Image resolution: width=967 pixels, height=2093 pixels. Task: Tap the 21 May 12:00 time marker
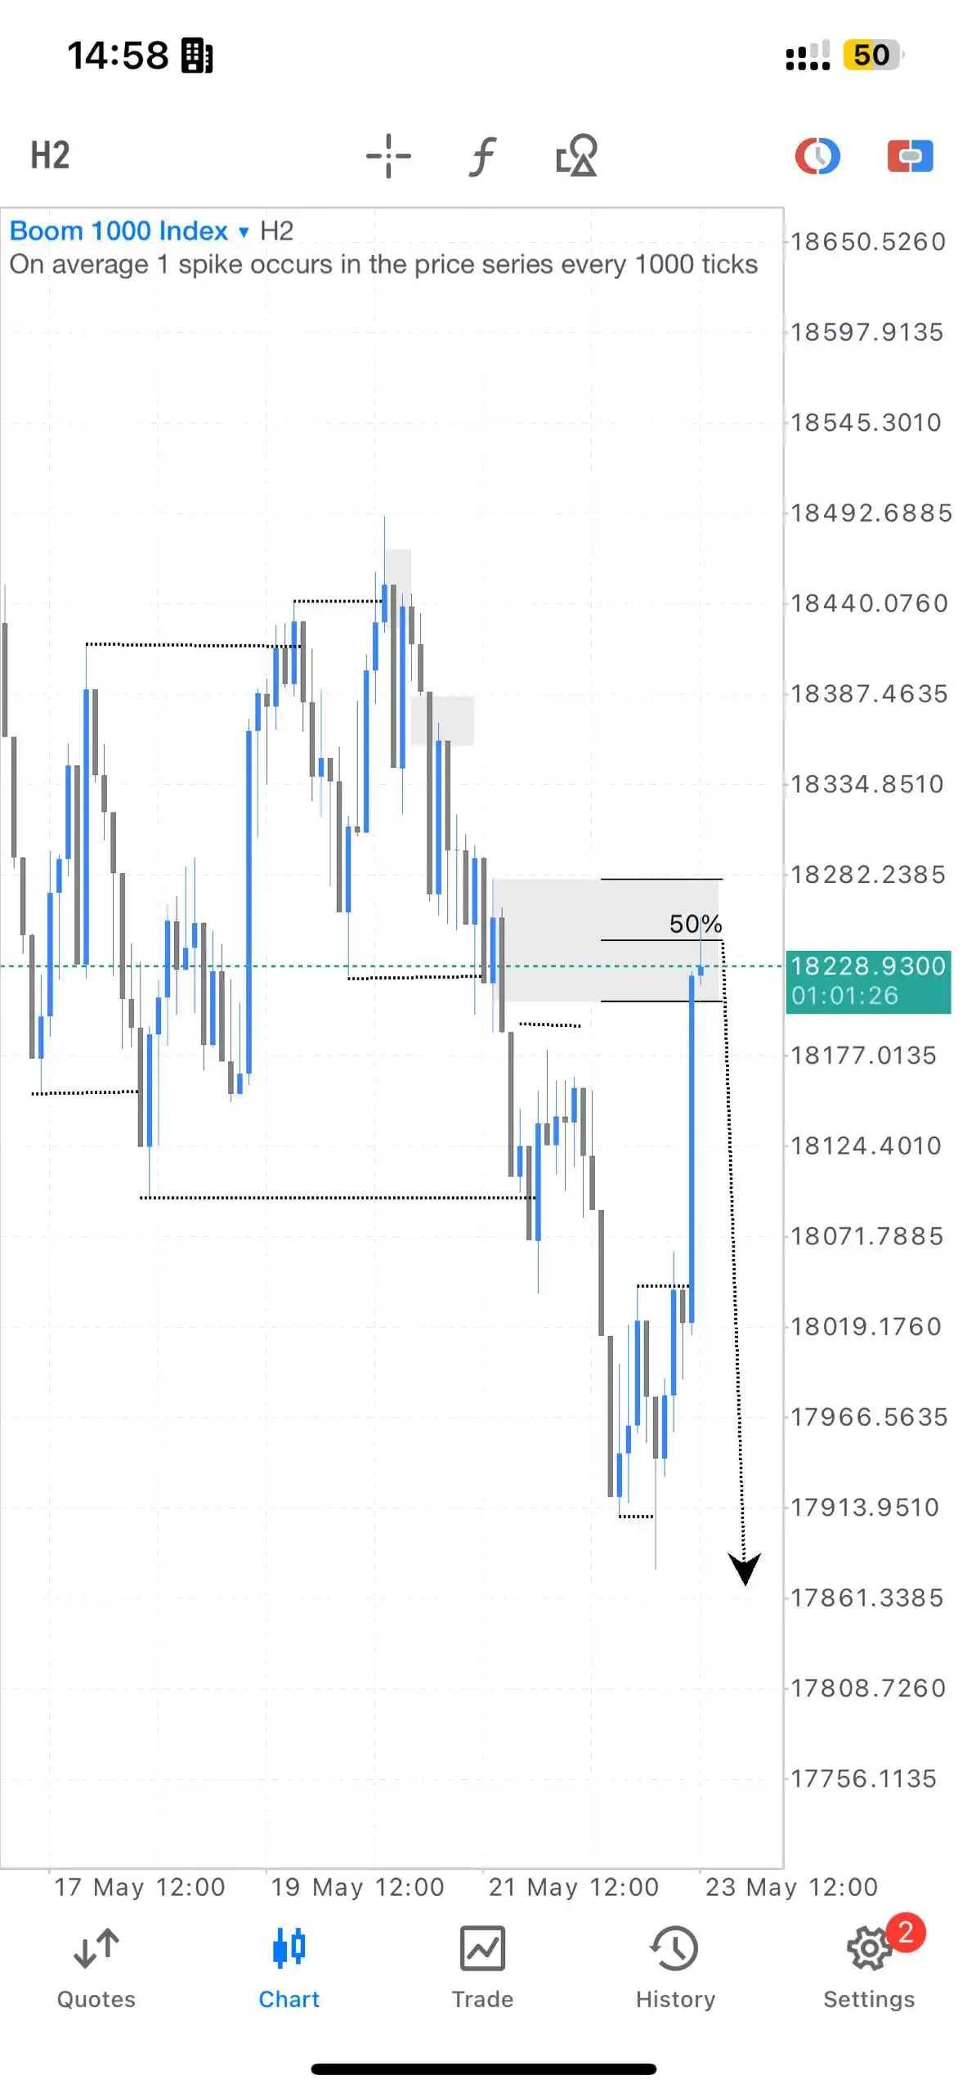coord(574,1887)
